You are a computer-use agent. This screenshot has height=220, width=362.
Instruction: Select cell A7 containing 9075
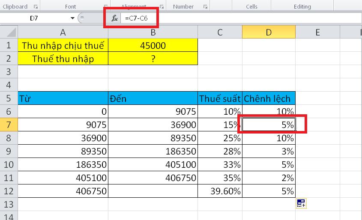[63, 125]
